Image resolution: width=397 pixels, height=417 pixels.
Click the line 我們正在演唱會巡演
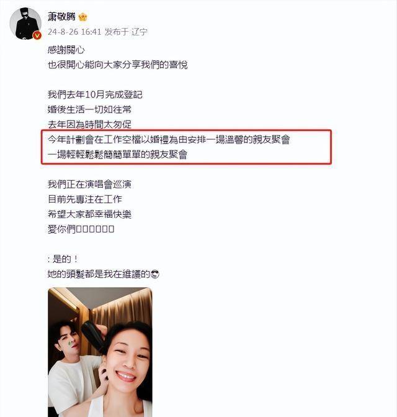tap(89, 185)
